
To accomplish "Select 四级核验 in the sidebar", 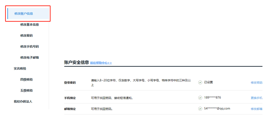I will point(27,80).
